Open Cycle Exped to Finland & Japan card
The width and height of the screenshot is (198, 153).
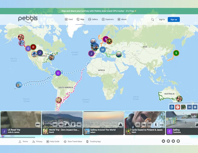[x=145, y=123]
